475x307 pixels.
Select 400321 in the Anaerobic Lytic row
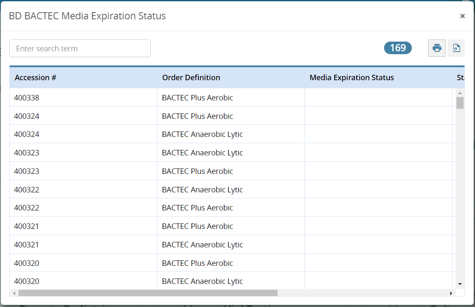point(83,244)
